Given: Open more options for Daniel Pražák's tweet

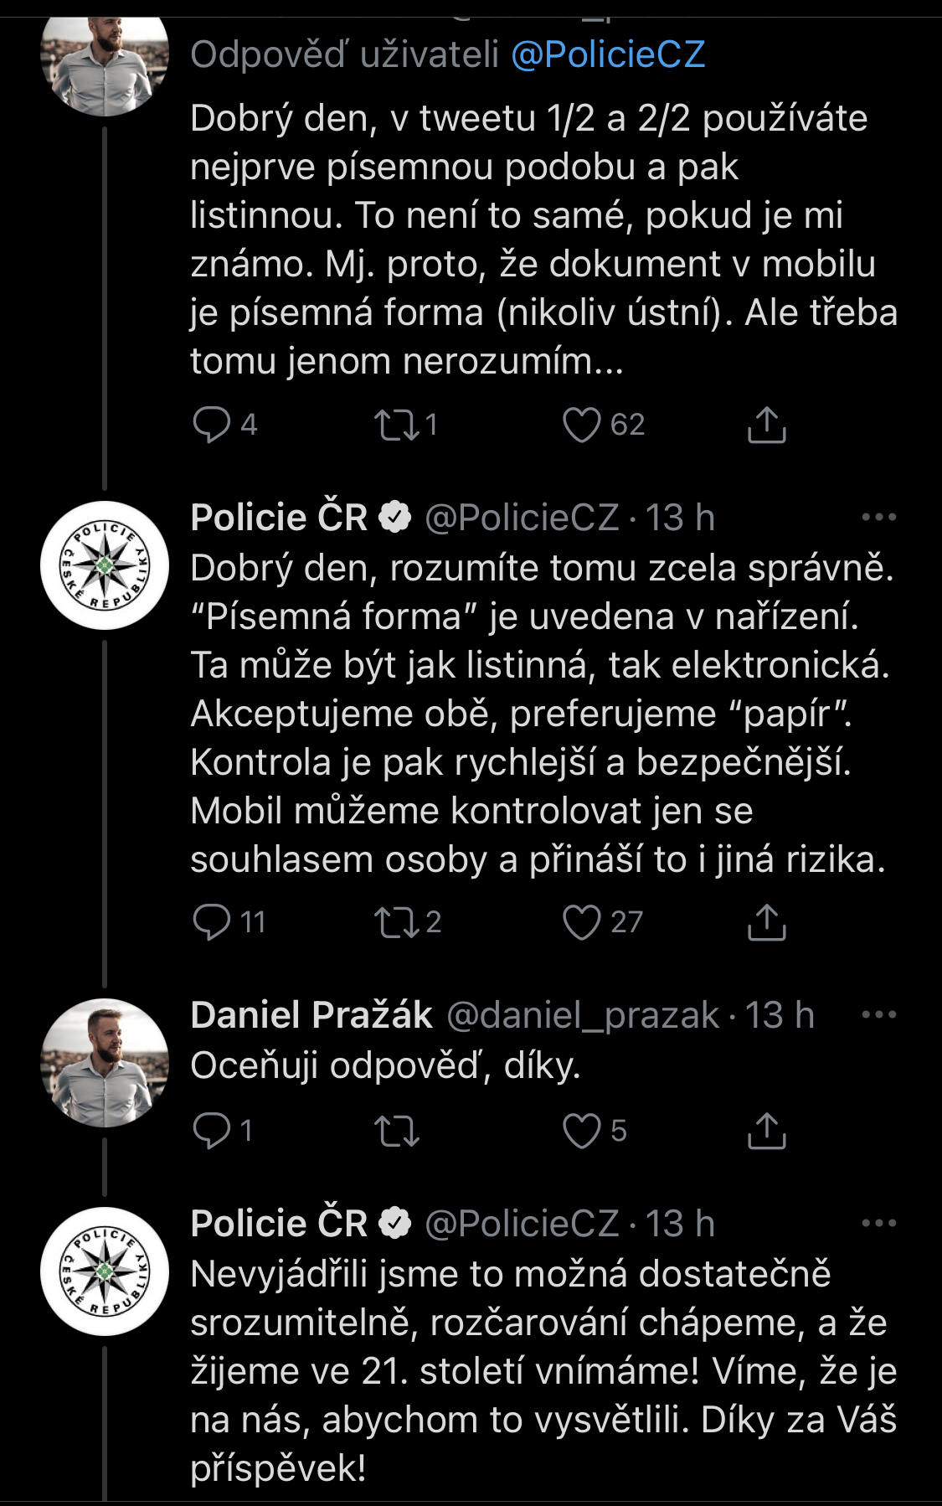Looking at the screenshot, I should click(879, 1015).
